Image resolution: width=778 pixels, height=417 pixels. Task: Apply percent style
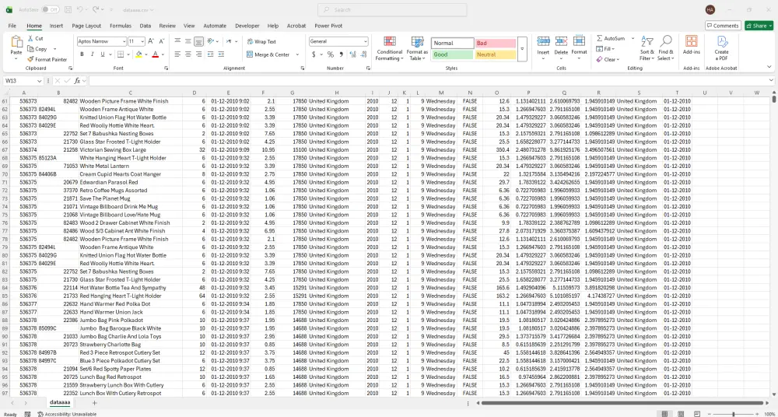pos(330,54)
